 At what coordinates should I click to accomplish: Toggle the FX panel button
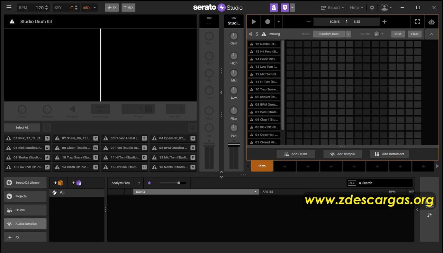[112, 8]
